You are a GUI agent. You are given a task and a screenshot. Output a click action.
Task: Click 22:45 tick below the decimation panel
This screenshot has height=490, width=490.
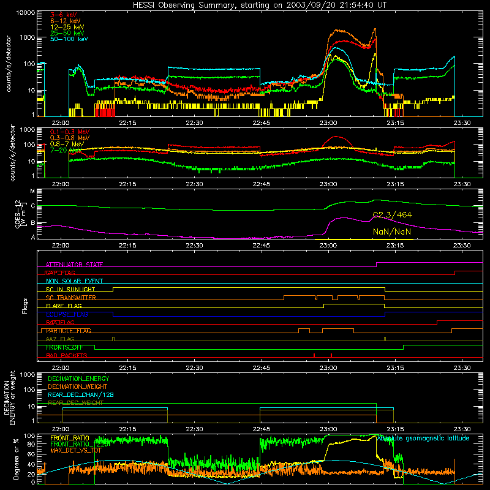262,429
